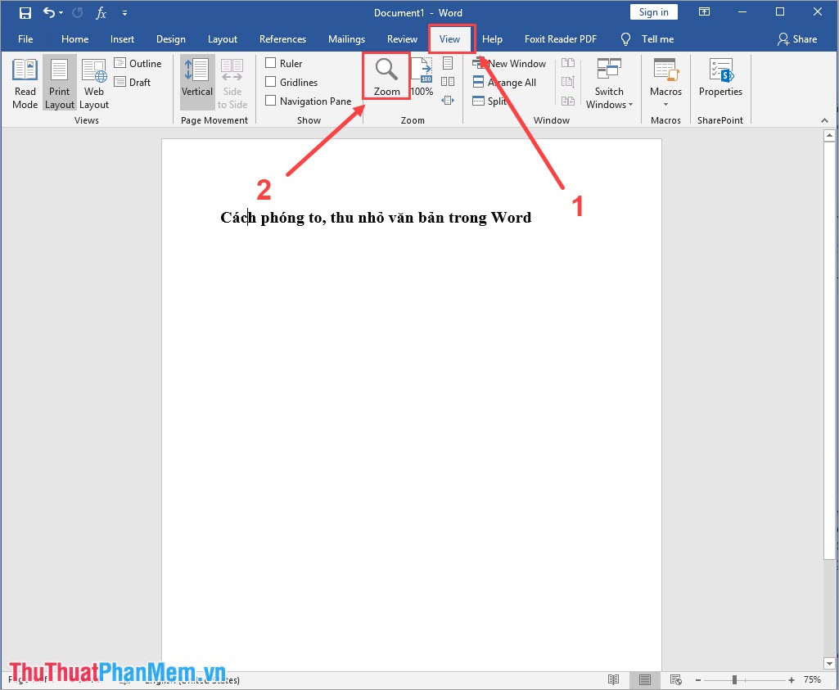Switch to Read Mode view

pyautogui.click(x=25, y=83)
